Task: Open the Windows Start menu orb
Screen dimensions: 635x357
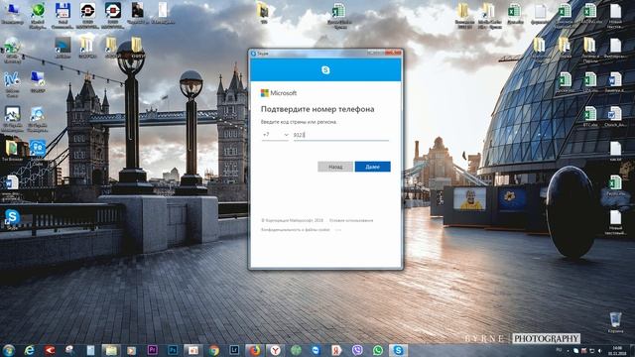Action: click(9, 350)
